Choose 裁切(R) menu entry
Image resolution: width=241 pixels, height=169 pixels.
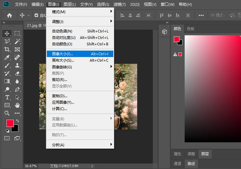[80, 80]
